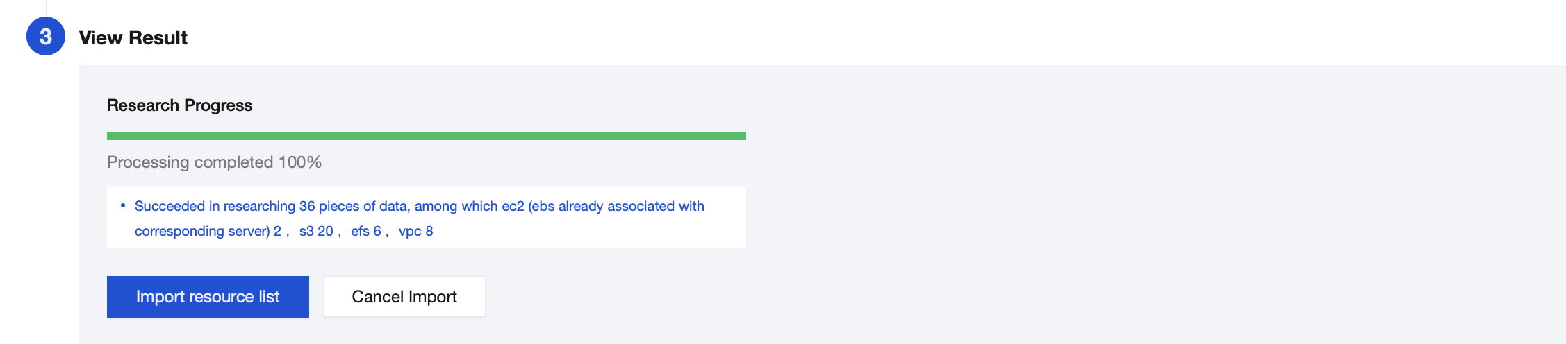The image size is (1566, 344).
Task: Click the ec2 word in result message
Action: tap(513, 206)
